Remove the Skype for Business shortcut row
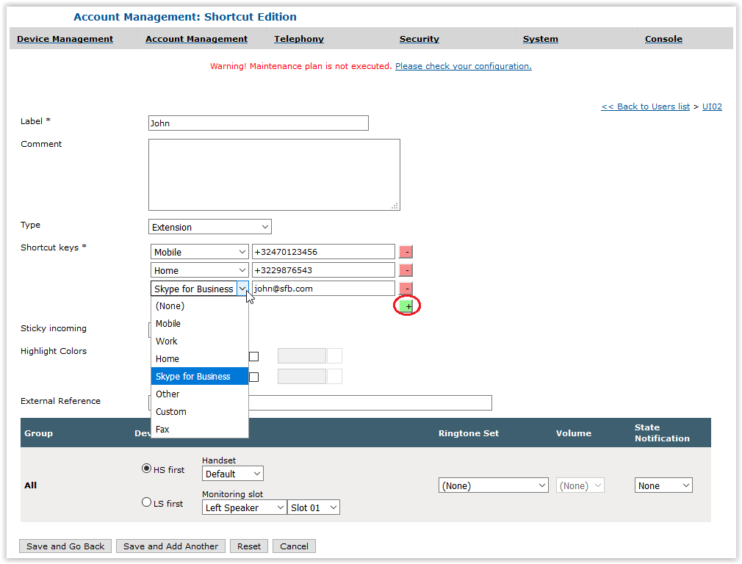The width and height of the screenshot is (742, 564). [x=406, y=288]
